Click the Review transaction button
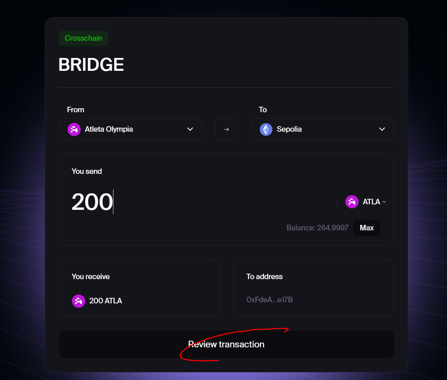 pos(226,344)
